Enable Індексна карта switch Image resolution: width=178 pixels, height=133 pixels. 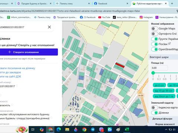155,108
